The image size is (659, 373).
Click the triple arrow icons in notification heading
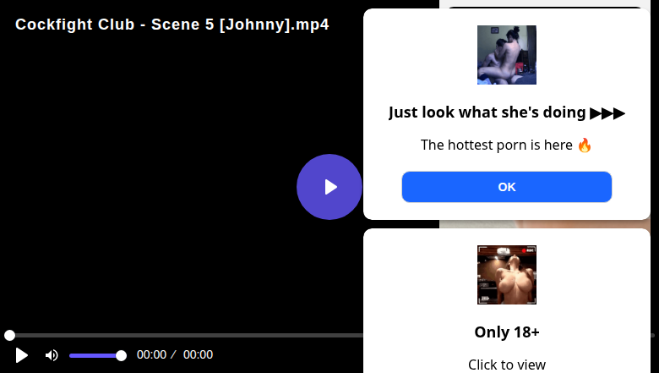coord(607,112)
